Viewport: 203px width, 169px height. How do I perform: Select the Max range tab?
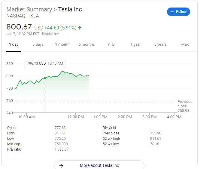(185, 45)
